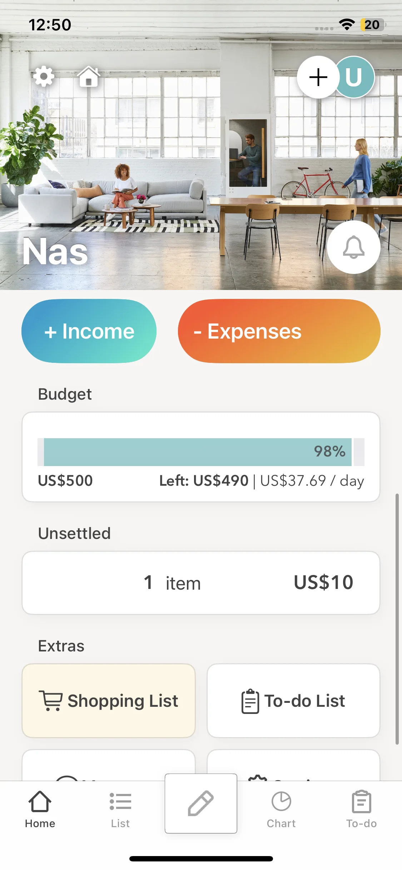Go to the List tab
Screen dimensions: 402x870
click(120, 809)
